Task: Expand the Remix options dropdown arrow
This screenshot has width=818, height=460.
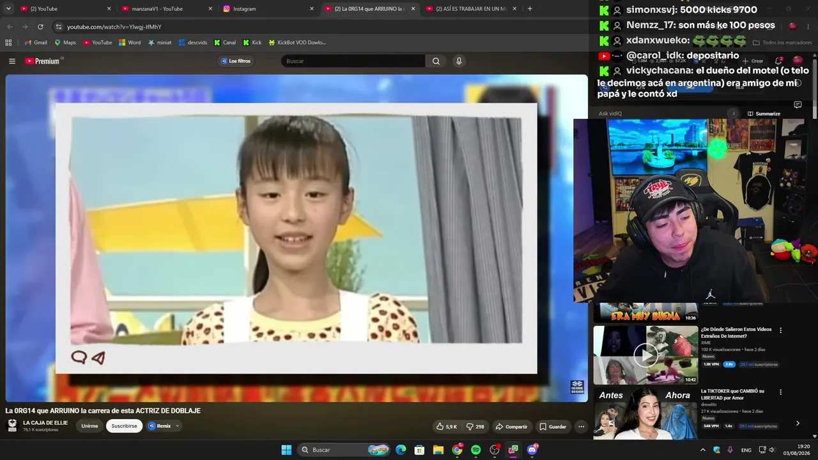Action: pos(177,426)
